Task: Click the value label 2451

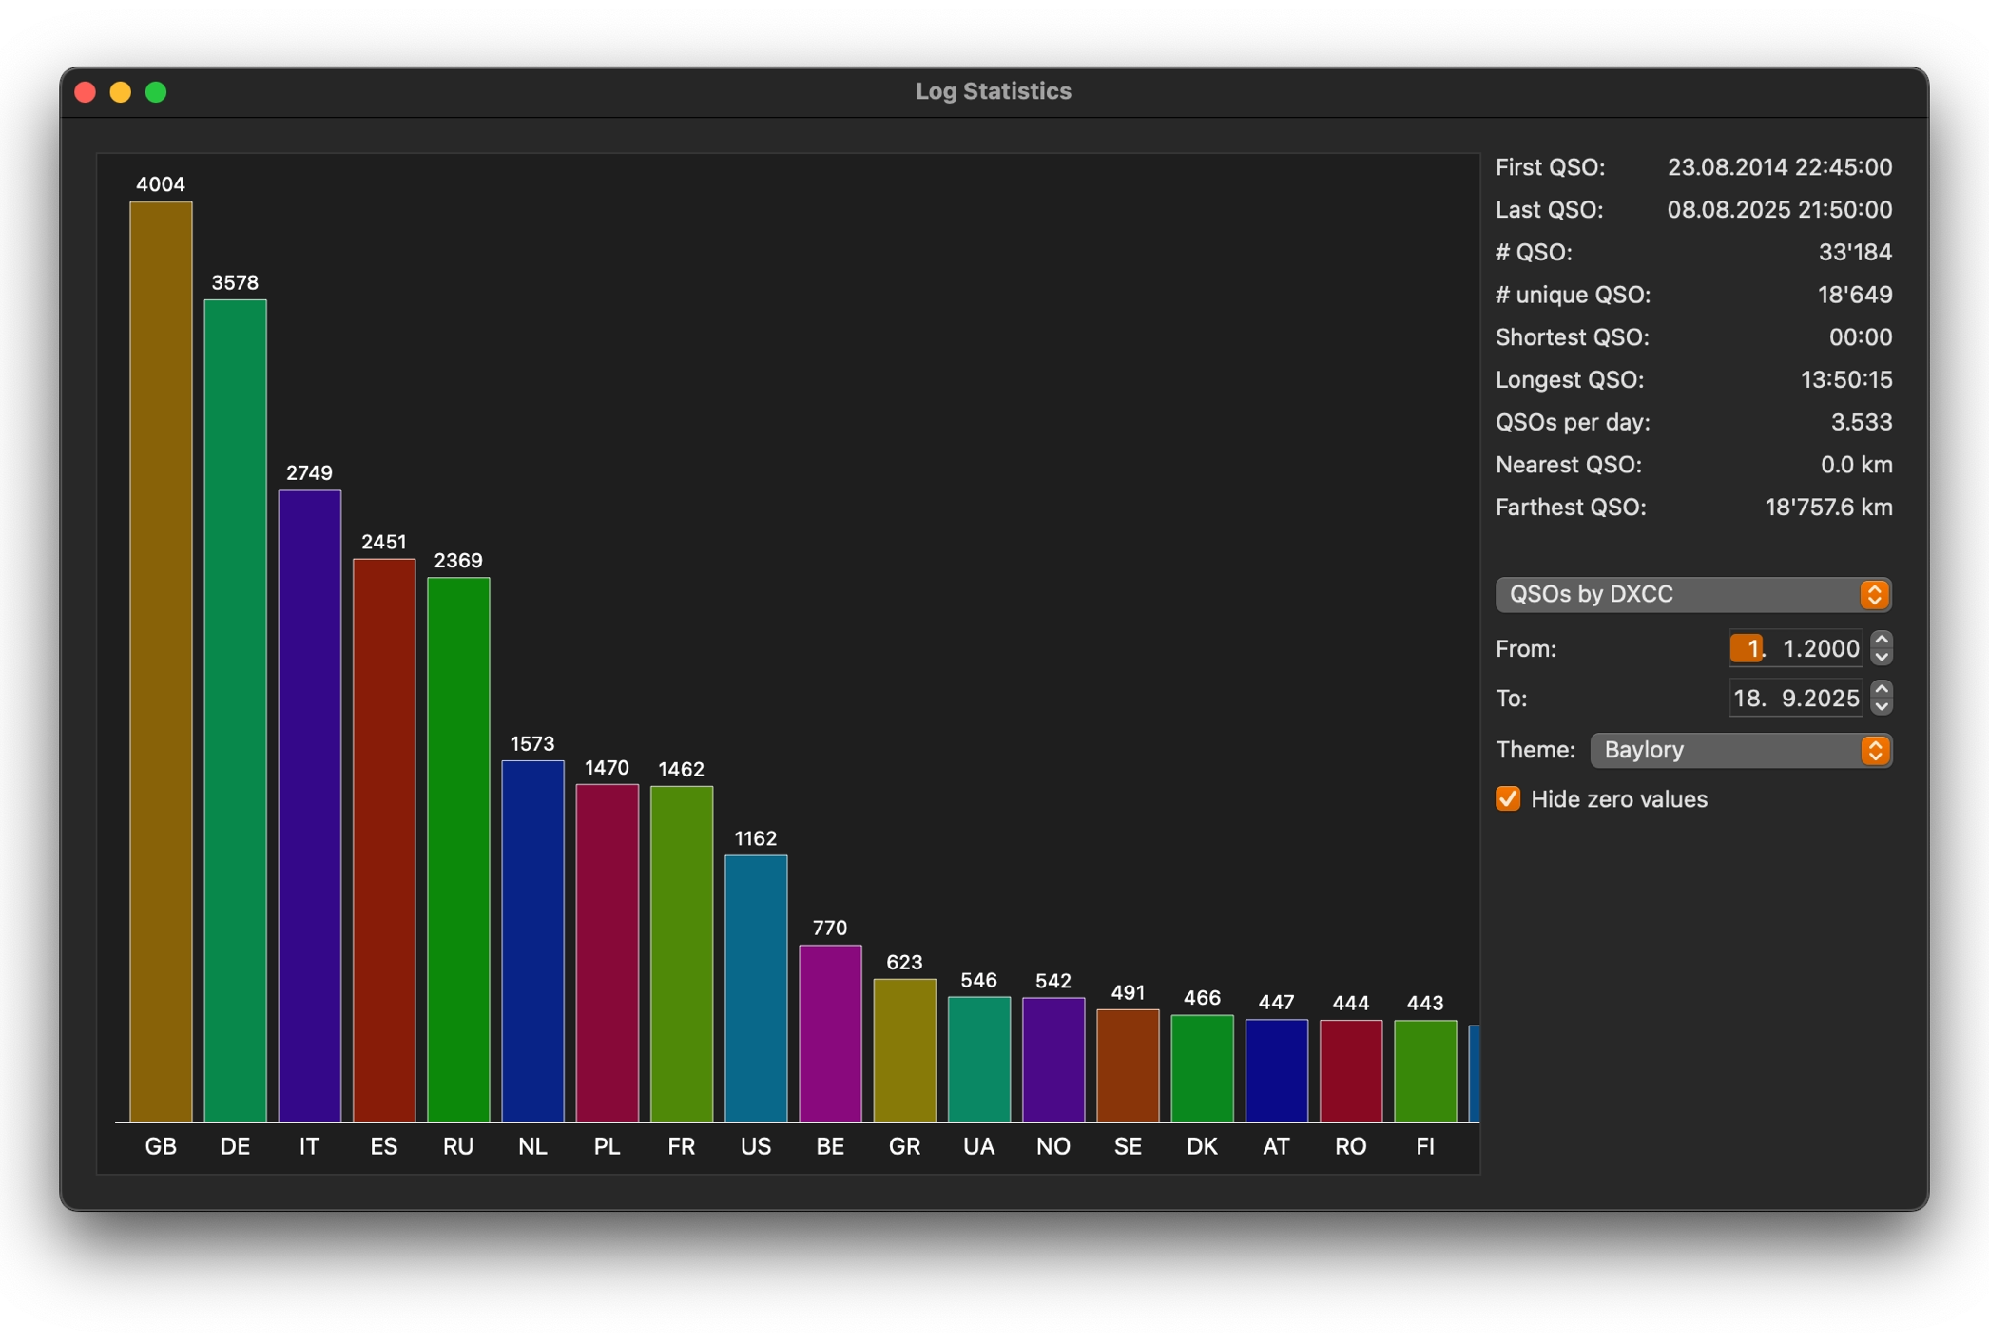Action: (x=384, y=542)
